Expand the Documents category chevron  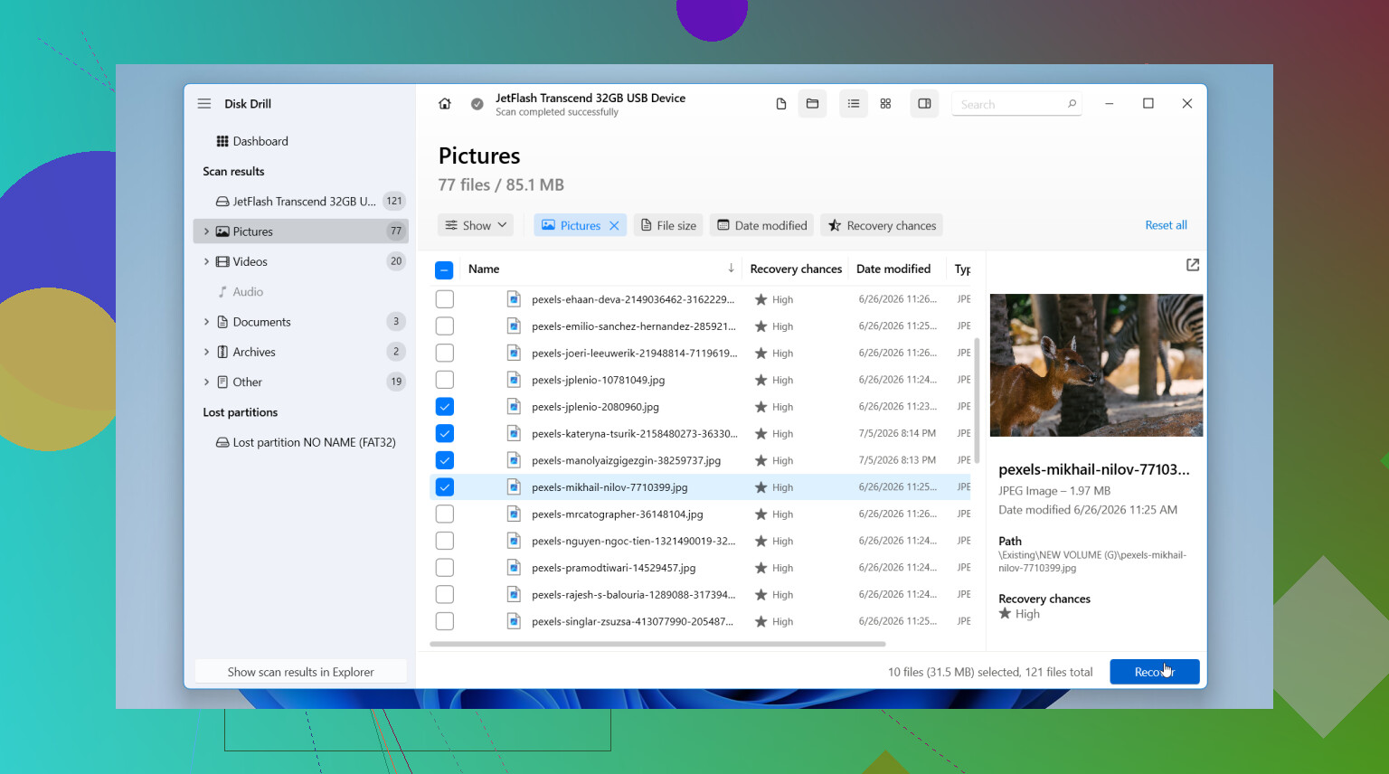coord(206,322)
